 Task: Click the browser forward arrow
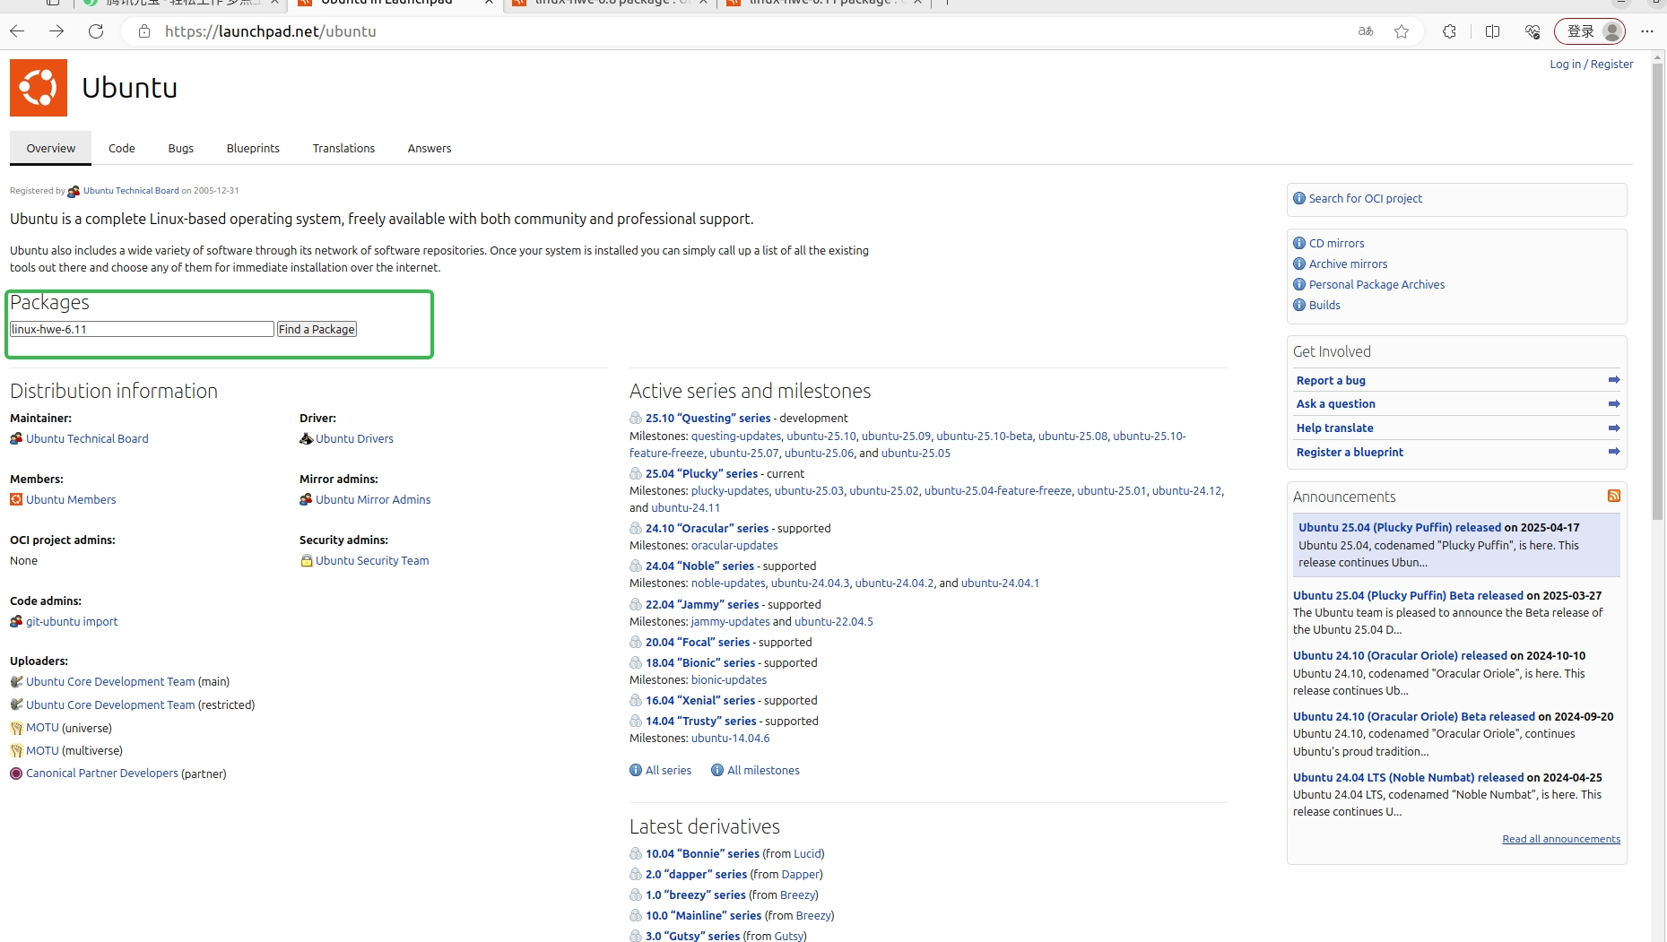(x=56, y=31)
